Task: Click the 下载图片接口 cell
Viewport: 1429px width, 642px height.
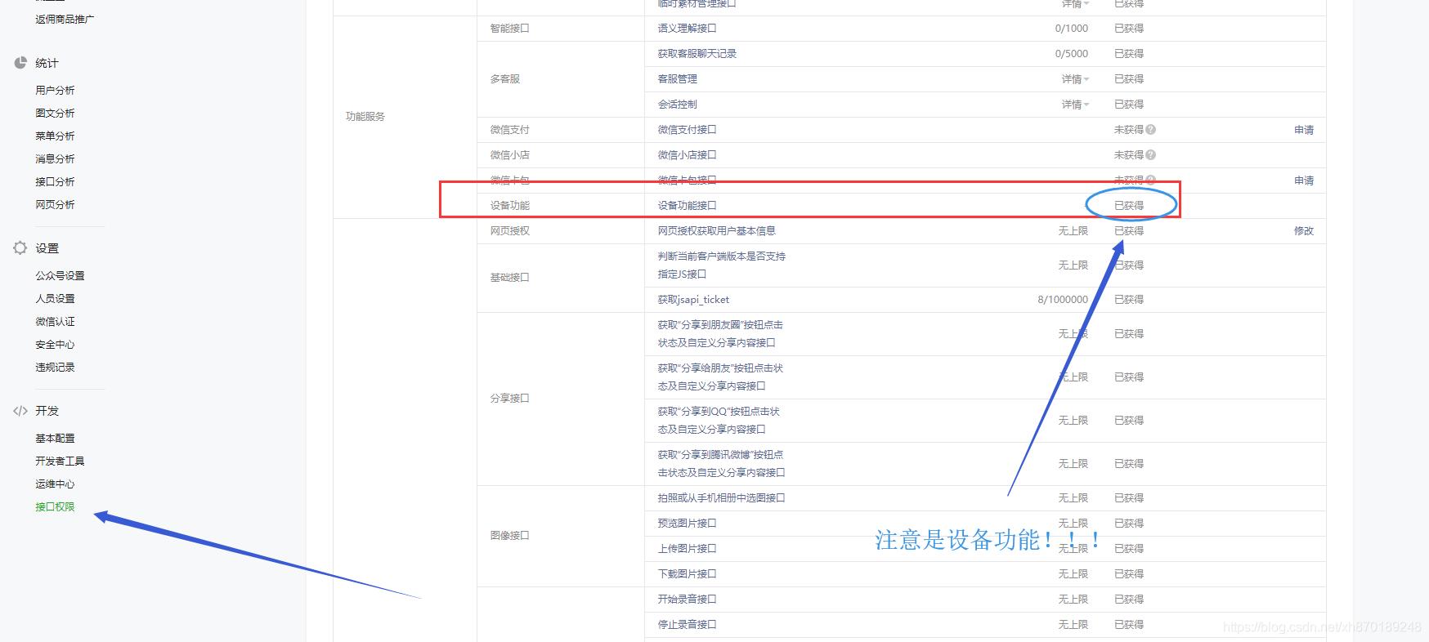Action: (688, 574)
